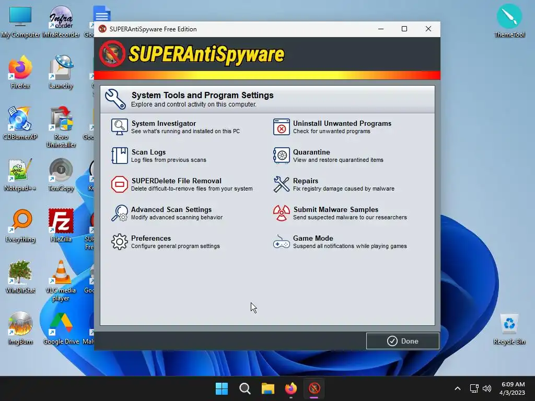Click 'Delete difficult-to-remove files from your system' text
The width and height of the screenshot is (535, 401).
tap(192, 188)
